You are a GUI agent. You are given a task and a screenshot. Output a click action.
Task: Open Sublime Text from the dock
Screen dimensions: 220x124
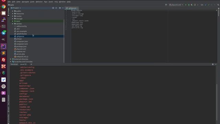3,53
